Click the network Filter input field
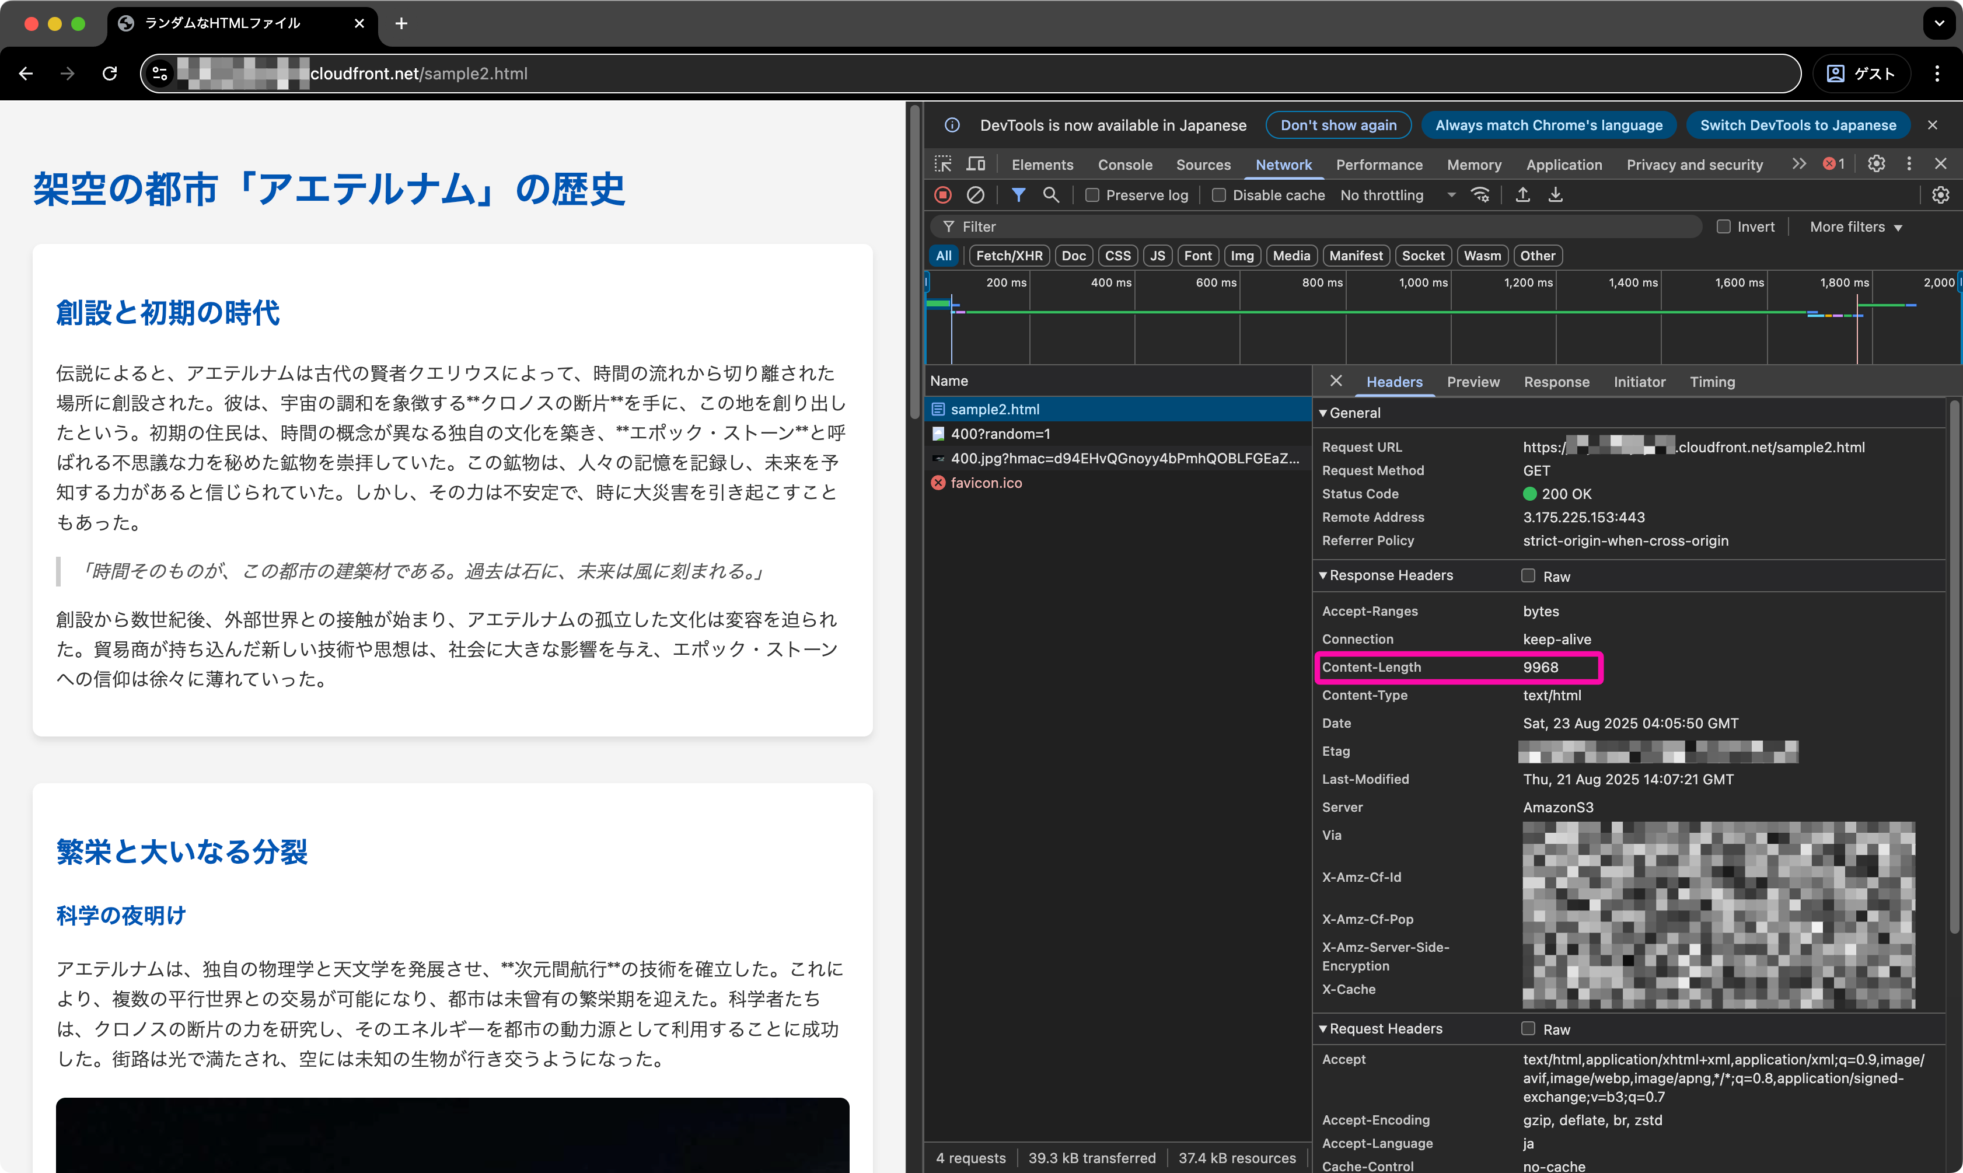Image resolution: width=1963 pixels, height=1173 pixels. 1316,227
